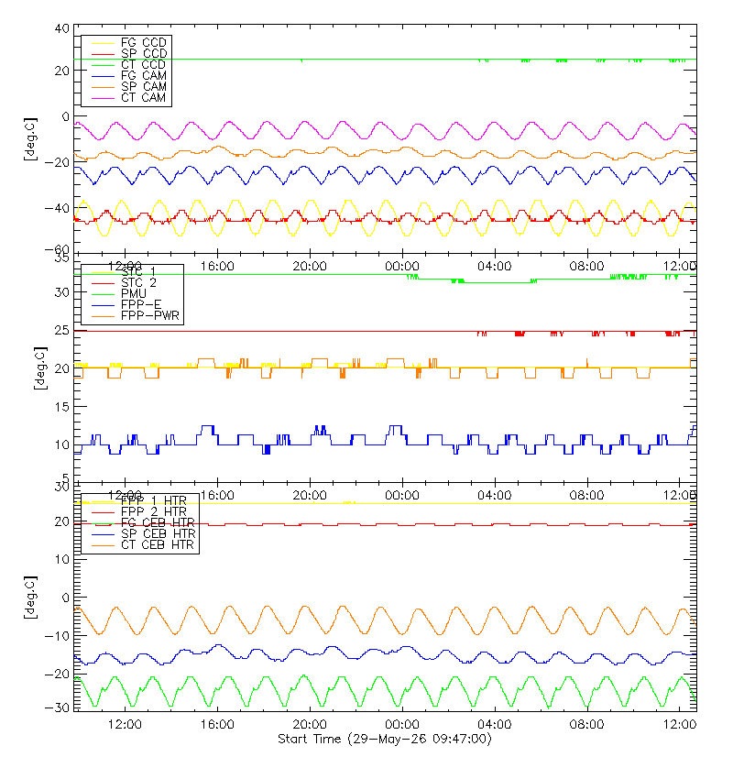Click the CT CAM legend label

click(144, 98)
